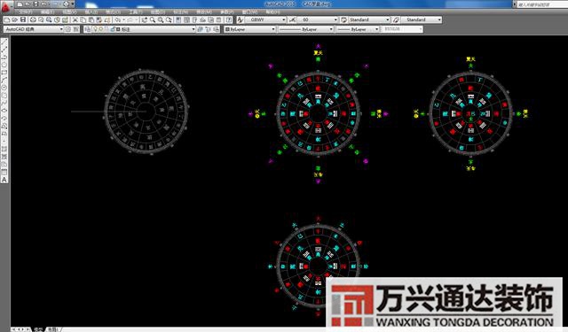Open the AutoCAD application menu button

[x=6, y=6]
